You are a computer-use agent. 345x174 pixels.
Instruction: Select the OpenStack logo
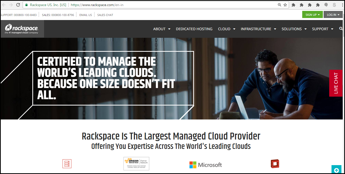pos(275,164)
